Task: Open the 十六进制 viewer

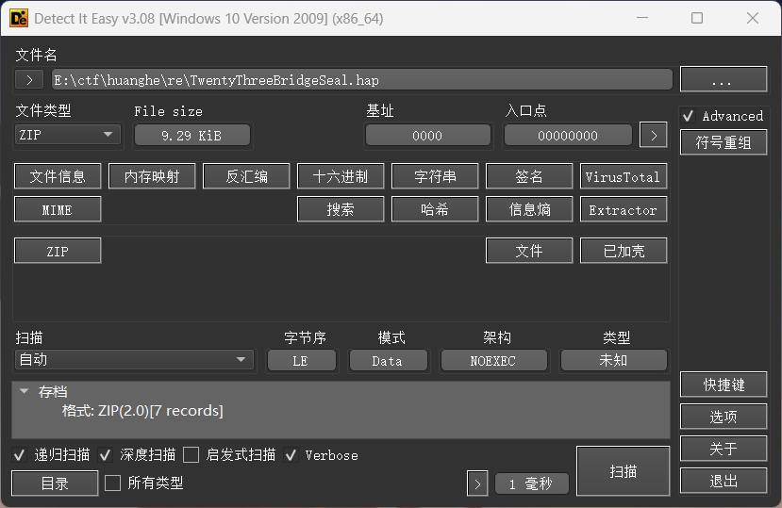Action: [341, 176]
